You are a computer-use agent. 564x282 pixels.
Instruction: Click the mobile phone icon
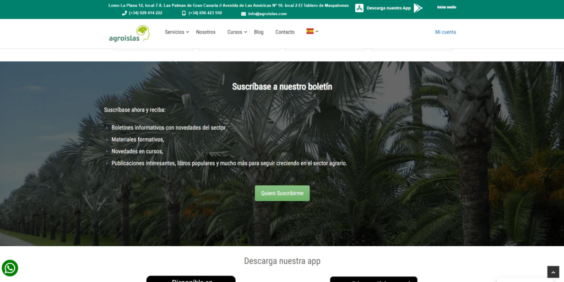tap(184, 13)
